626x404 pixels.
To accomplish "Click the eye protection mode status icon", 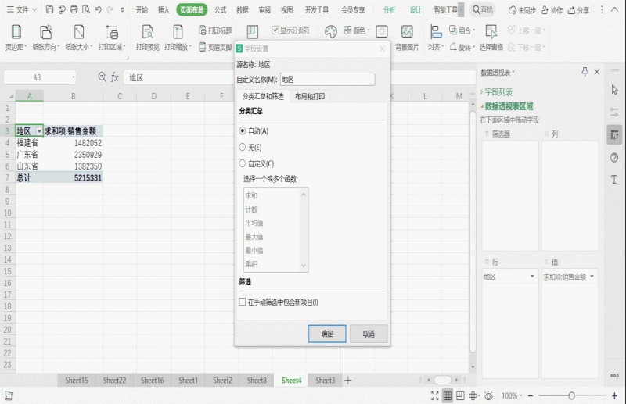I will [x=488, y=395].
